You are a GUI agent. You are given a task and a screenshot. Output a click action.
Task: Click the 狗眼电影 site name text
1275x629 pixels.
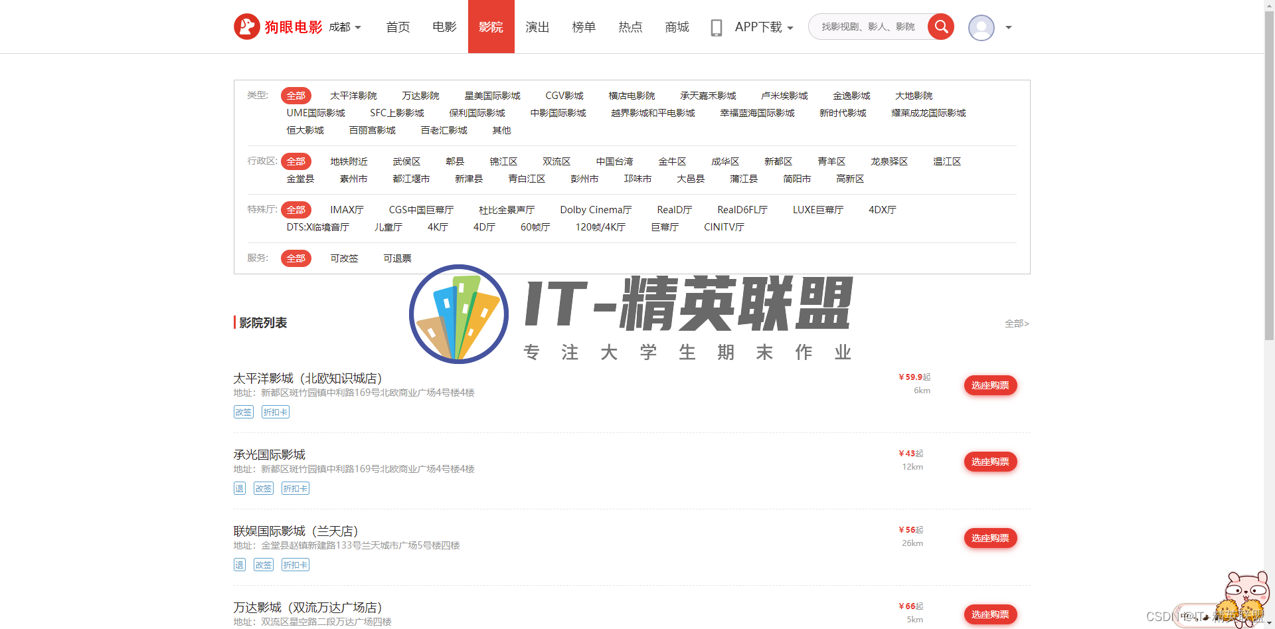coord(294,27)
